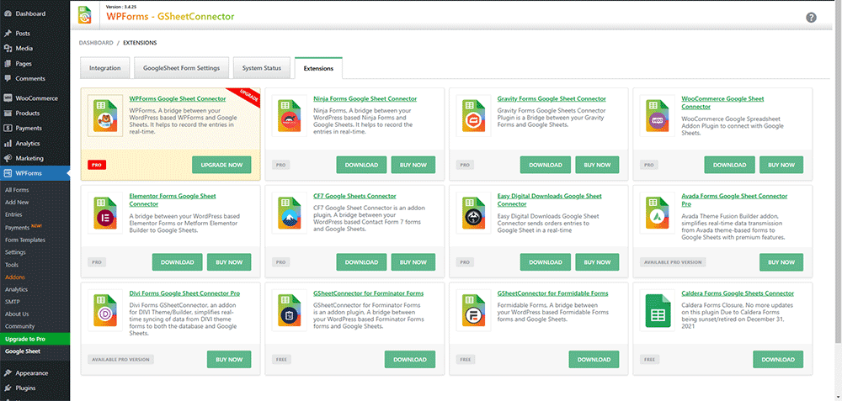Download GSheetConnector for Formidable Forms
The height and width of the screenshot is (401, 842).
pyautogui.click(x=594, y=359)
